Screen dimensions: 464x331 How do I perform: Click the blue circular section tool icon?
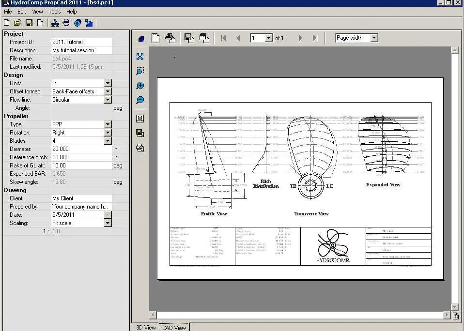[66, 23]
